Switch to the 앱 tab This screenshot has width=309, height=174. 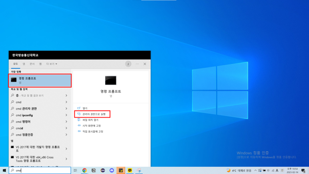24,64
